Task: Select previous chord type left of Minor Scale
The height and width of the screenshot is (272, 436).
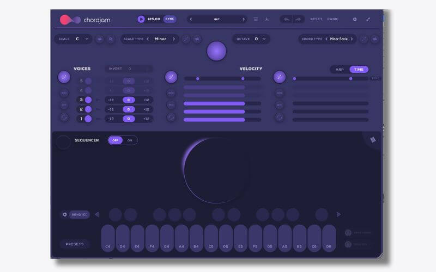Action: 326,39
